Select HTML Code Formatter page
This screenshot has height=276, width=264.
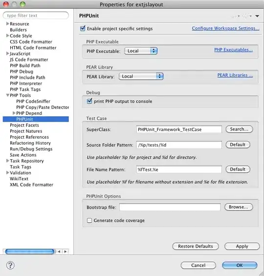pos(33,48)
